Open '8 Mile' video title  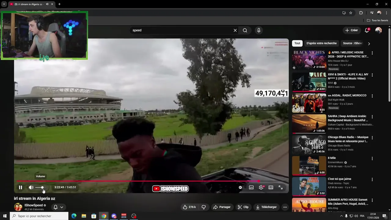(x=332, y=158)
